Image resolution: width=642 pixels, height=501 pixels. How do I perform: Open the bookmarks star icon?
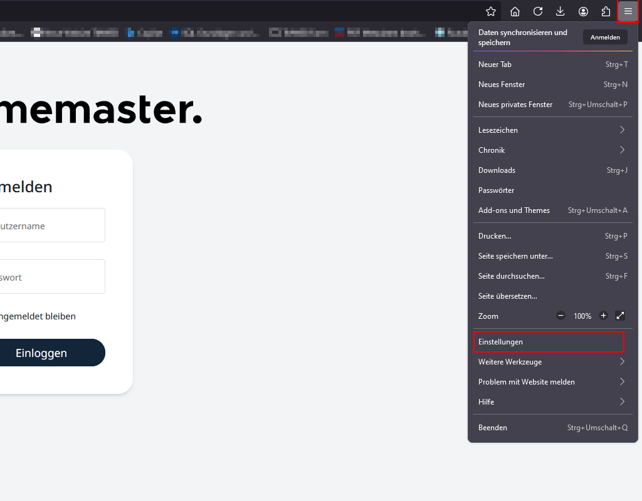(x=491, y=11)
